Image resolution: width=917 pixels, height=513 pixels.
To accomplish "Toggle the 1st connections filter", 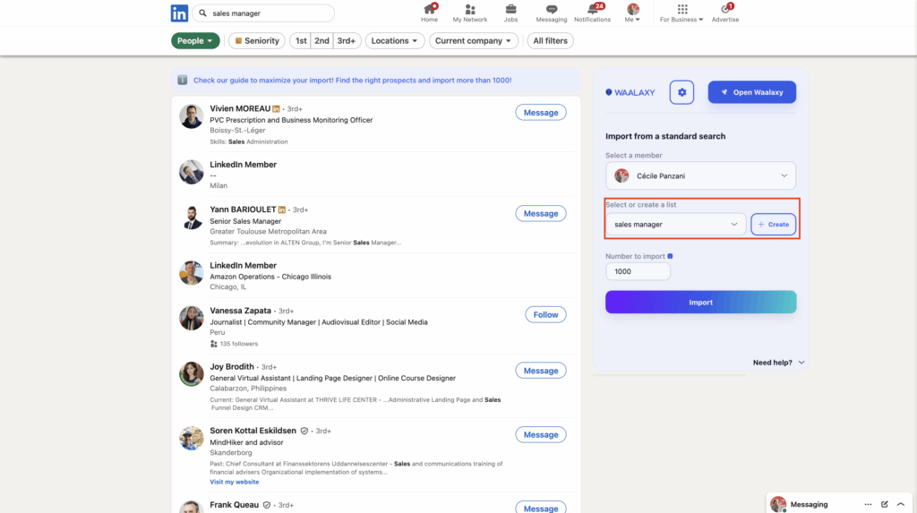I will coord(301,41).
